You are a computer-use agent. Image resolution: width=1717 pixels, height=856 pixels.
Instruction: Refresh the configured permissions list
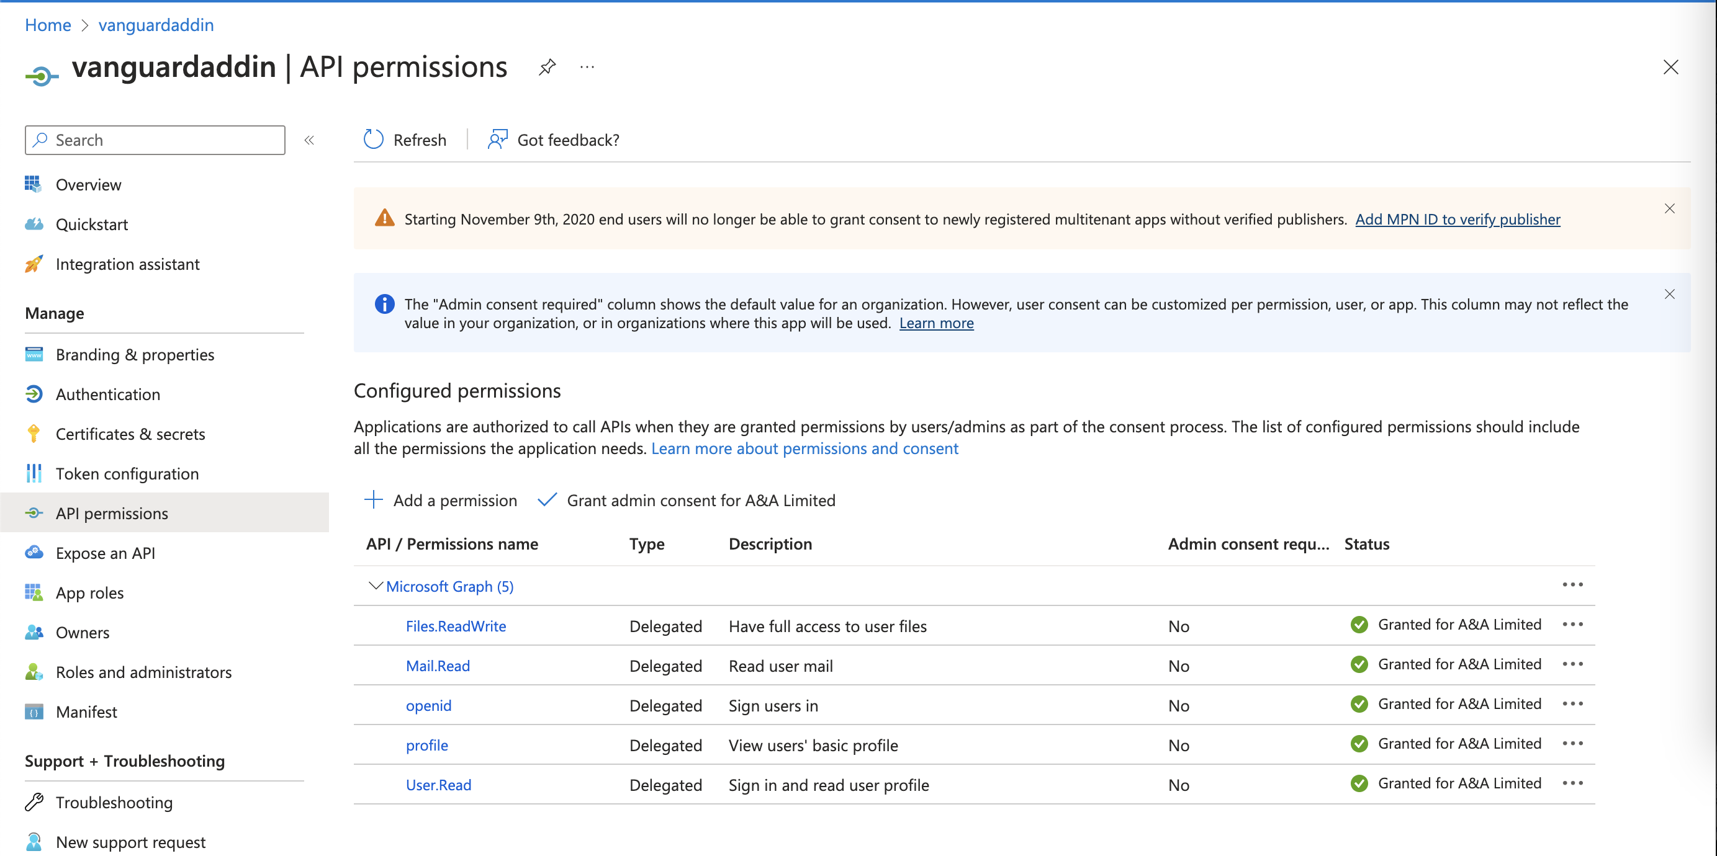pos(405,140)
